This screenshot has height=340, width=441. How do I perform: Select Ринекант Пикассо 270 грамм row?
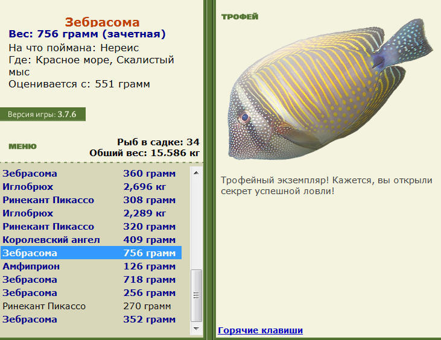point(91,306)
